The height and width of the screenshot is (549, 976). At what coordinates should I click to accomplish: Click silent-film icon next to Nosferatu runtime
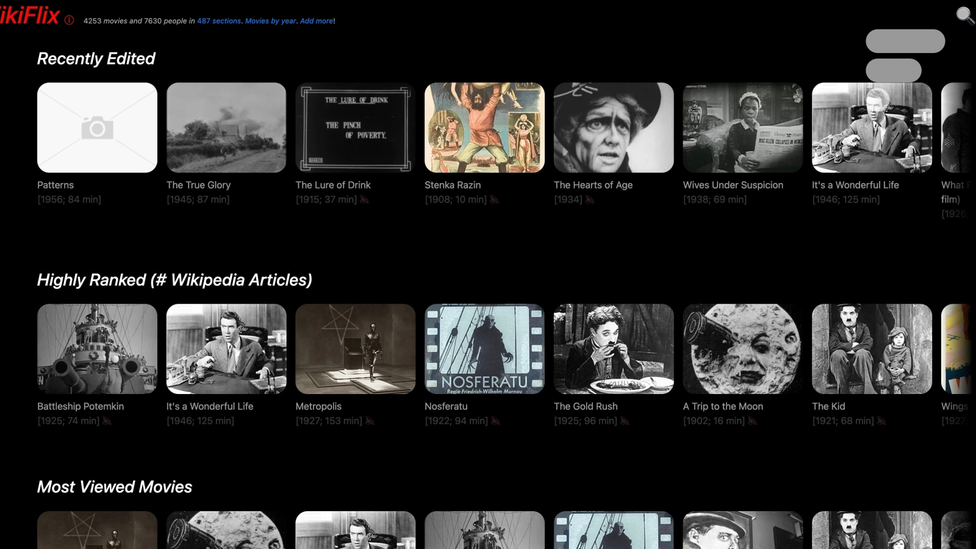click(495, 421)
